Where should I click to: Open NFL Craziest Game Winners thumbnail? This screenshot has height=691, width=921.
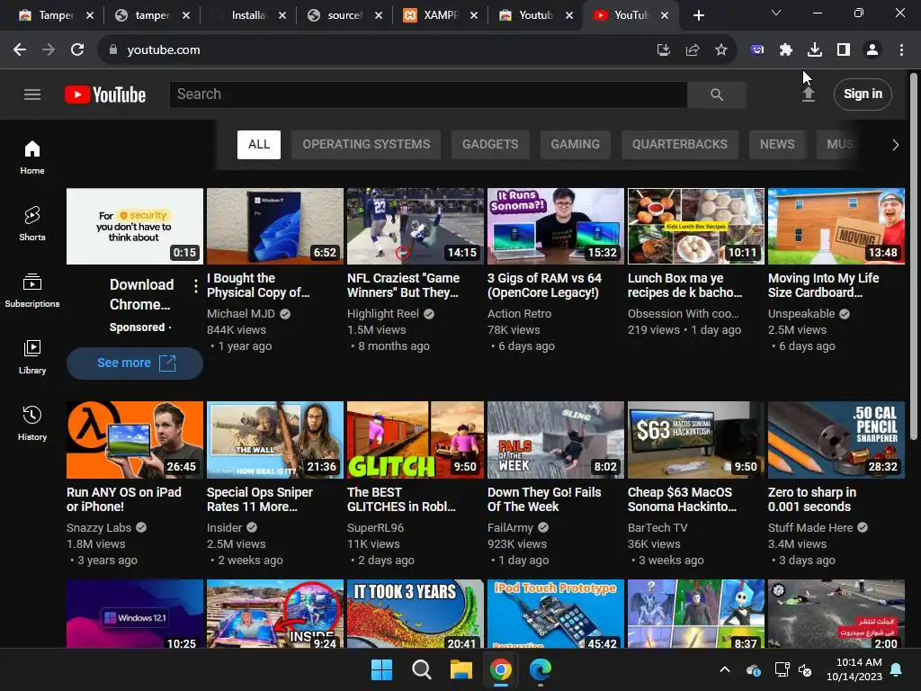tap(416, 226)
